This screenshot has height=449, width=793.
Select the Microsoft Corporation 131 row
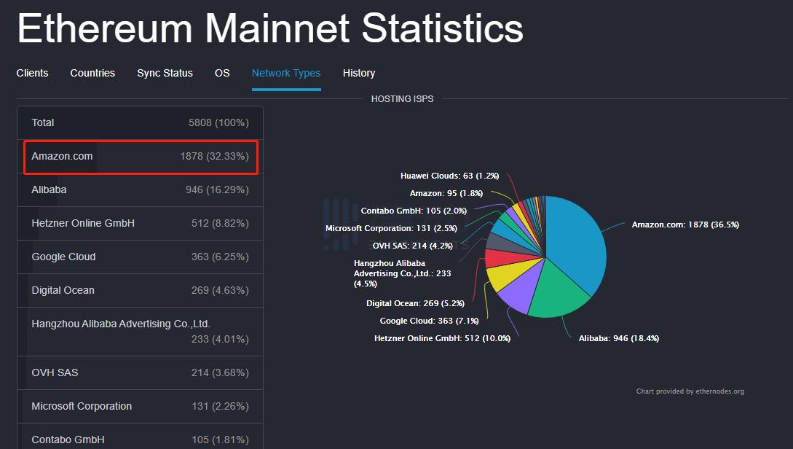coord(140,406)
